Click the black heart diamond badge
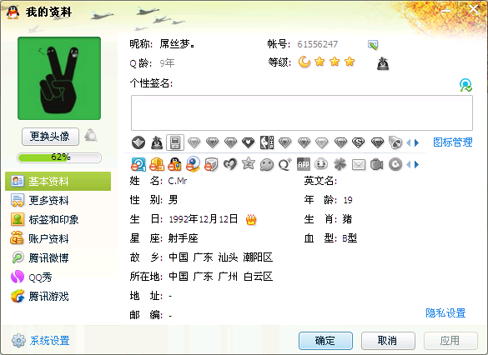 [249, 142]
